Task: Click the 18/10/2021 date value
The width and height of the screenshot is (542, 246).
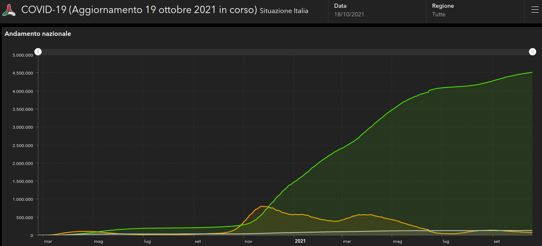Action: tap(349, 15)
